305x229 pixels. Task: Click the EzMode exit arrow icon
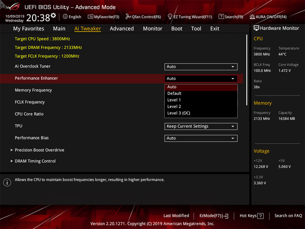(226, 216)
